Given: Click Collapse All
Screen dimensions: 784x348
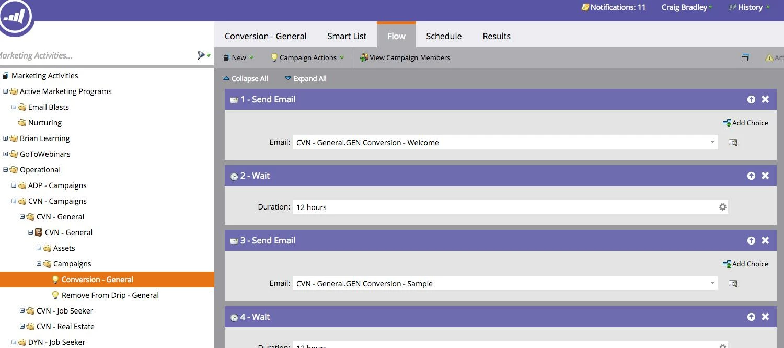Looking at the screenshot, I should 246,78.
